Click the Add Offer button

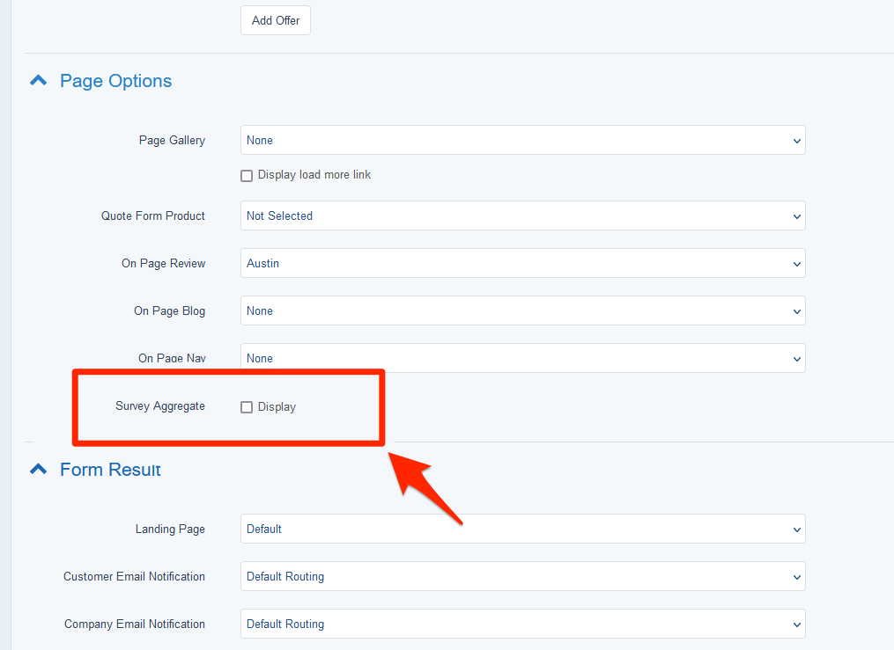tap(275, 20)
